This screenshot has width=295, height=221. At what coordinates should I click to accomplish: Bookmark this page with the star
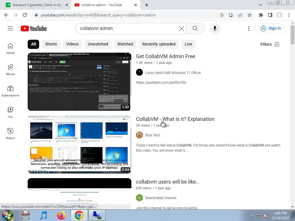click(249, 15)
